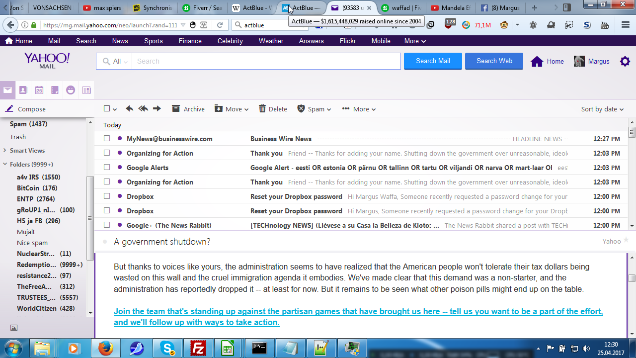Open the Messenger smiley icon

coord(71,90)
